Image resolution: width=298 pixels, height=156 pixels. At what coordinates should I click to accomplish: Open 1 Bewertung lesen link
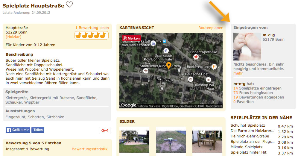tap(92, 28)
